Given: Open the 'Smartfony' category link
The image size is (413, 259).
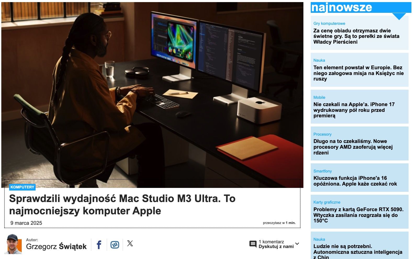Looking at the screenshot, I should pos(323,171).
